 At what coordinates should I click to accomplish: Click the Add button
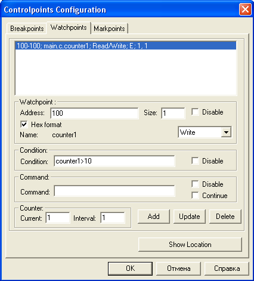pyautogui.click(x=154, y=217)
